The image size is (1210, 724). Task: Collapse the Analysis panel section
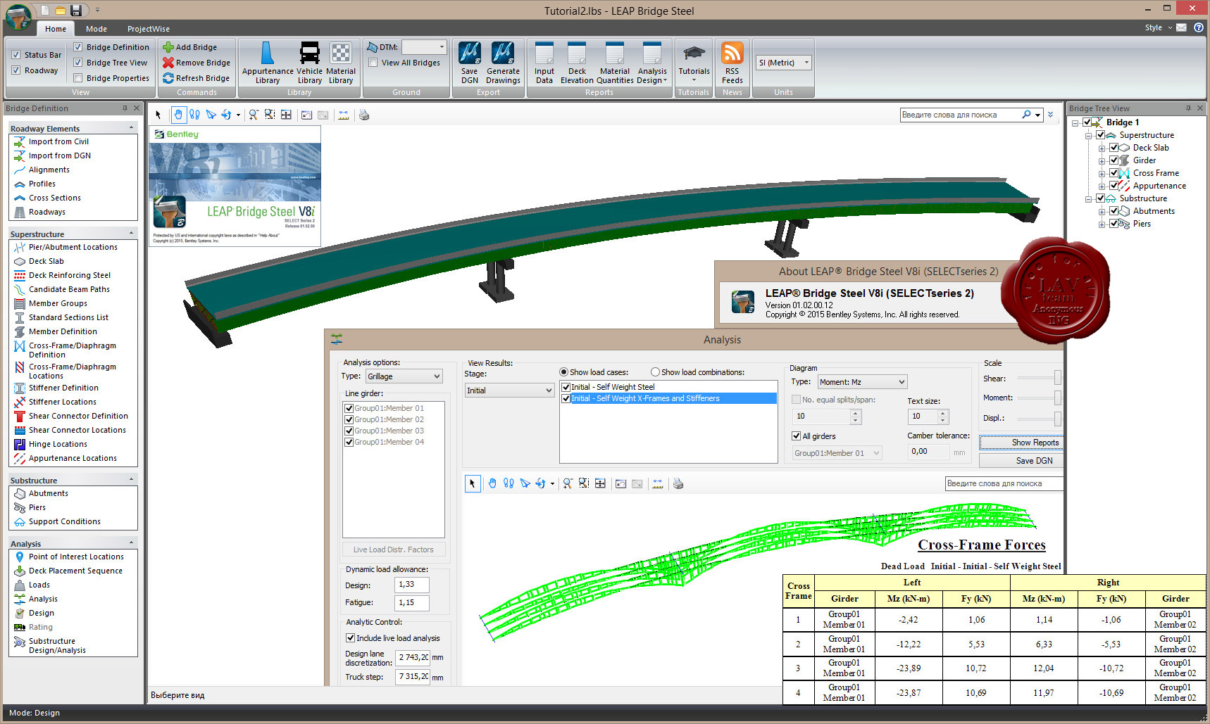pyautogui.click(x=131, y=543)
